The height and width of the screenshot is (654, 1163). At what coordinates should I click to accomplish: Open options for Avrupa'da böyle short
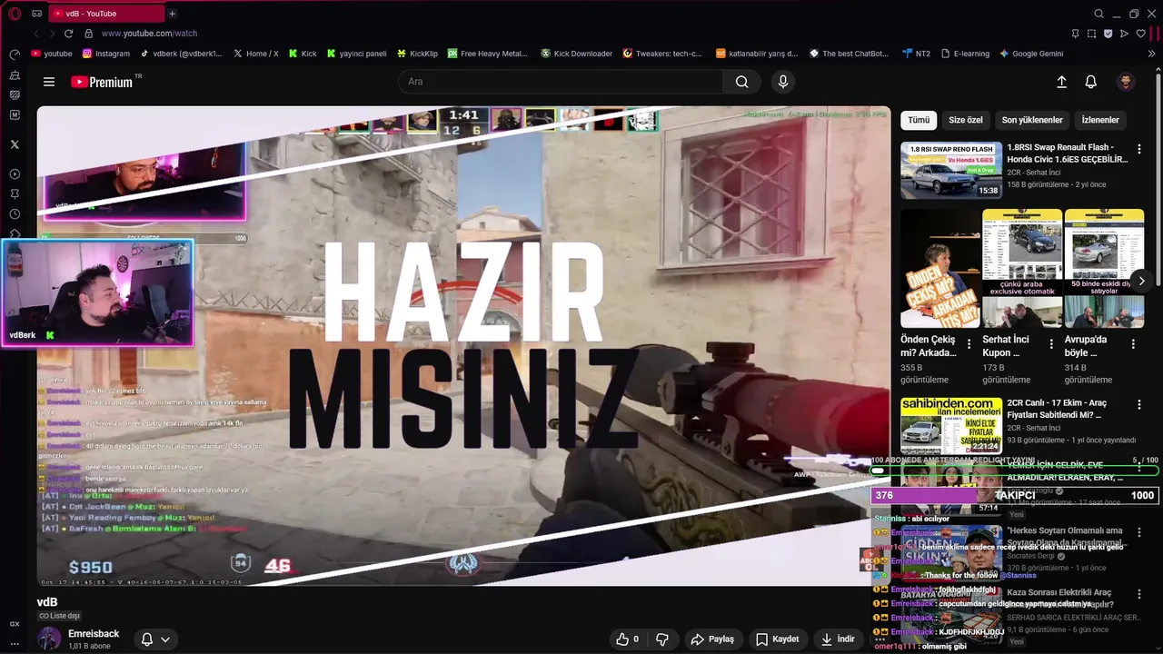coord(1133,344)
